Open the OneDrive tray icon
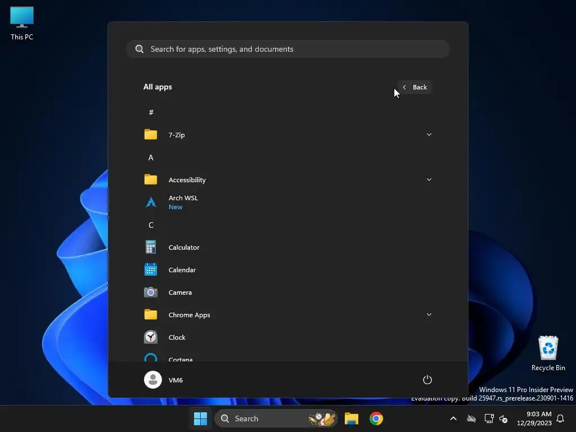The height and width of the screenshot is (432, 576). click(x=471, y=418)
